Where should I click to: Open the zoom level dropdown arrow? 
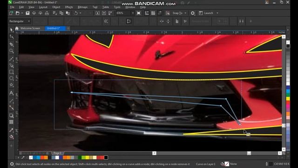133,13
